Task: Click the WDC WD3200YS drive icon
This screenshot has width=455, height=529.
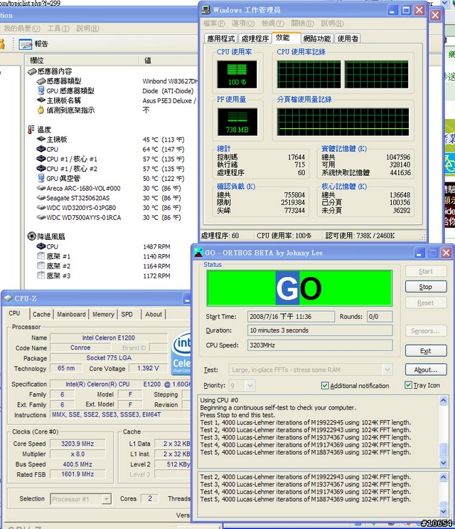Action: (x=41, y=207)
